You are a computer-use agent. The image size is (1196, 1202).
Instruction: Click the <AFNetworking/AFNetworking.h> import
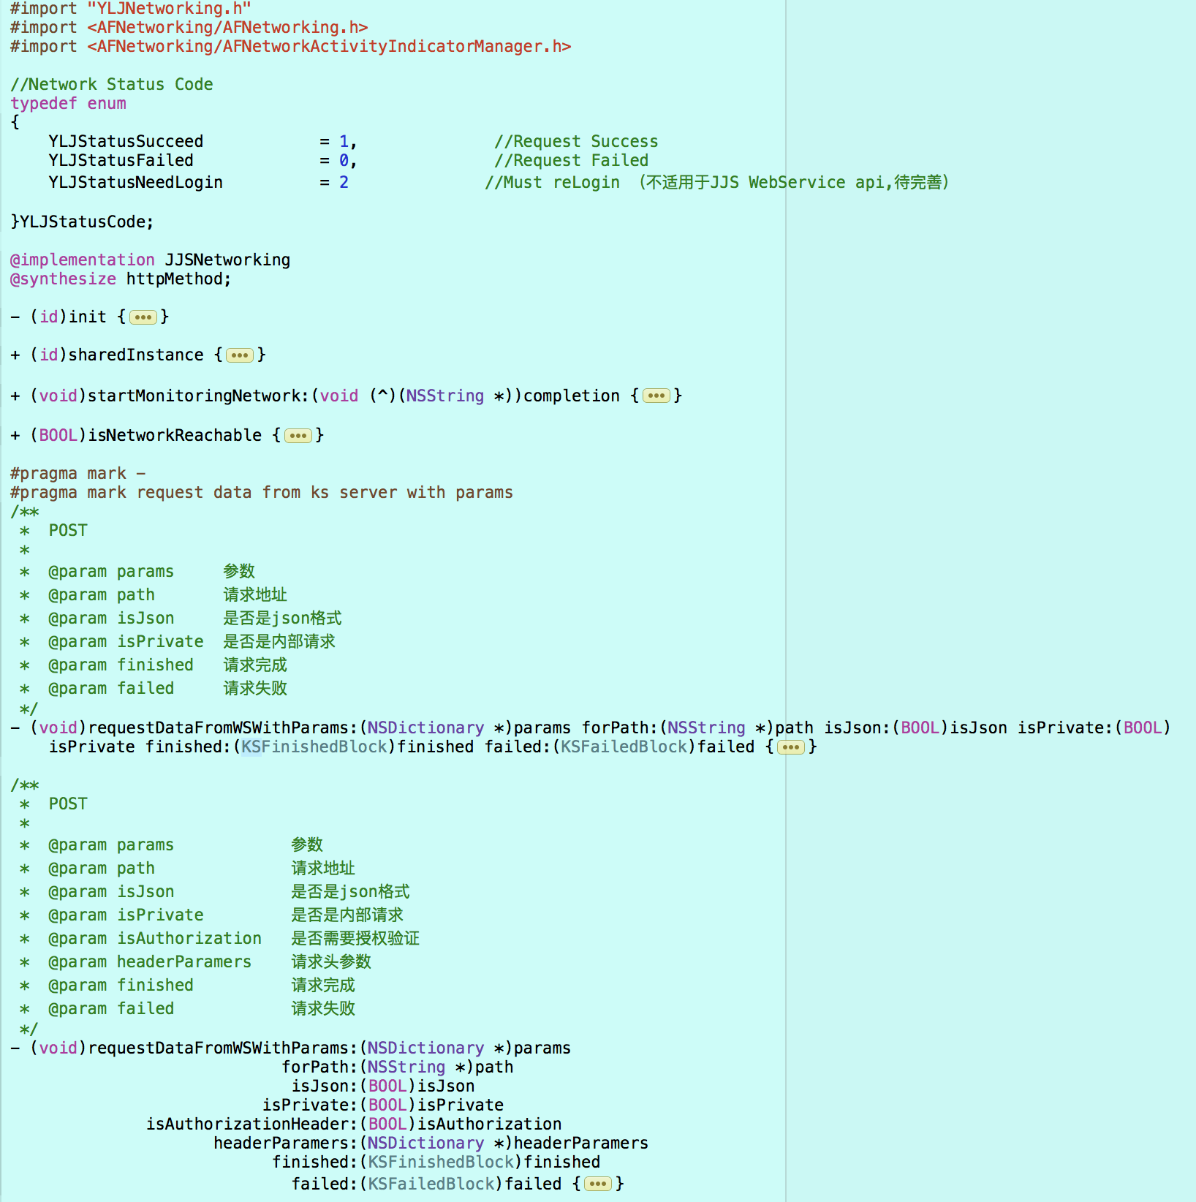point(227,28)
